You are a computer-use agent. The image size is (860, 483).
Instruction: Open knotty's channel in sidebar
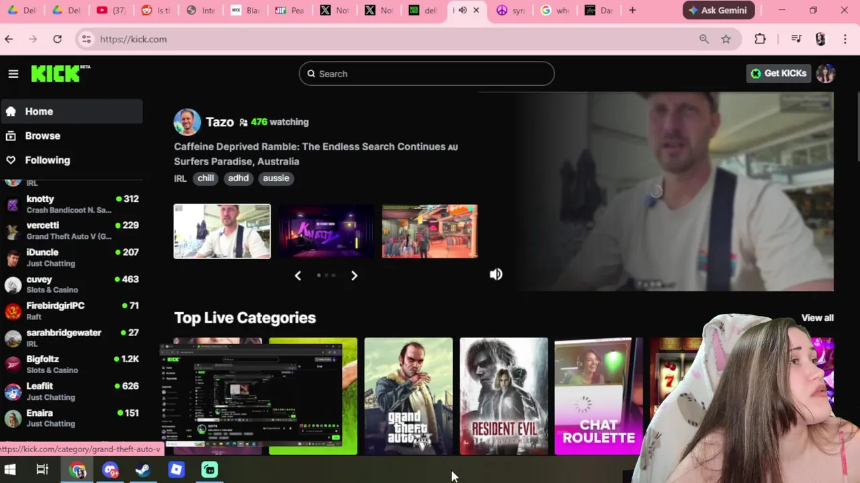coord(71,204)
